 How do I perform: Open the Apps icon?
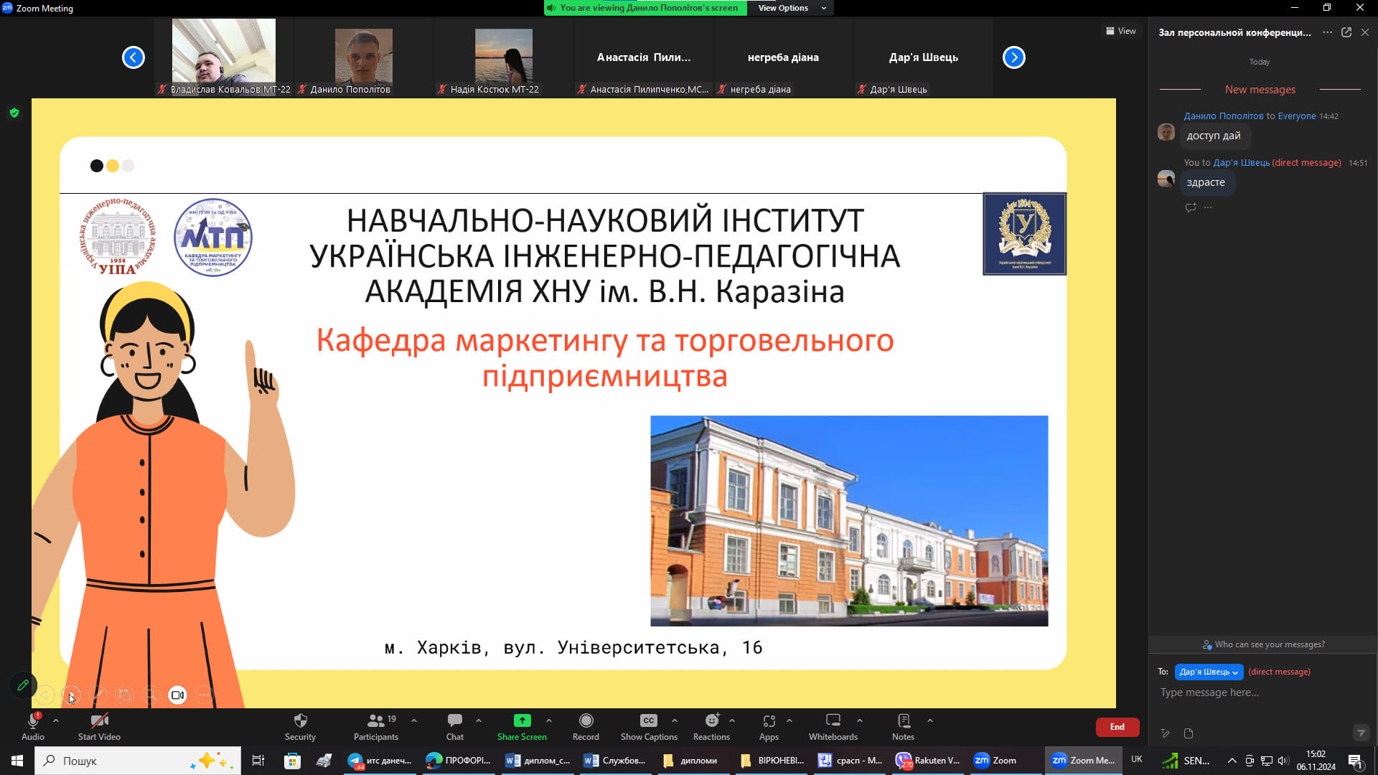[769, 725]
